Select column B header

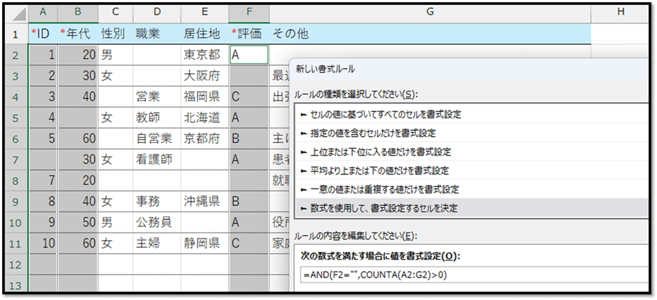pyautogui.click(x=77, y=12)
